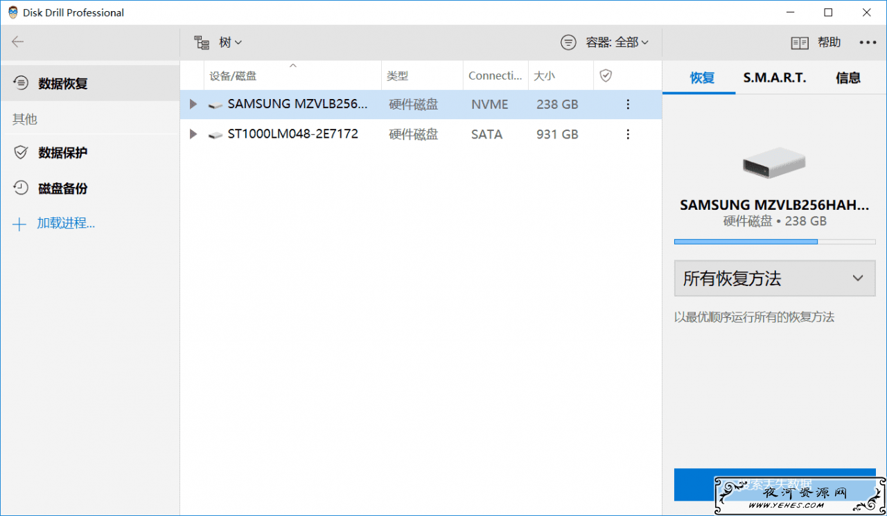This screenshot has height=516, width=887.
Task: Click the shield protection column header icon
Action: [x=606, y=75]
